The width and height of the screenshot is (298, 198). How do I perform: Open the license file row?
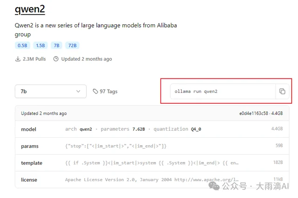pyautogui.click(x=152, y=180)
